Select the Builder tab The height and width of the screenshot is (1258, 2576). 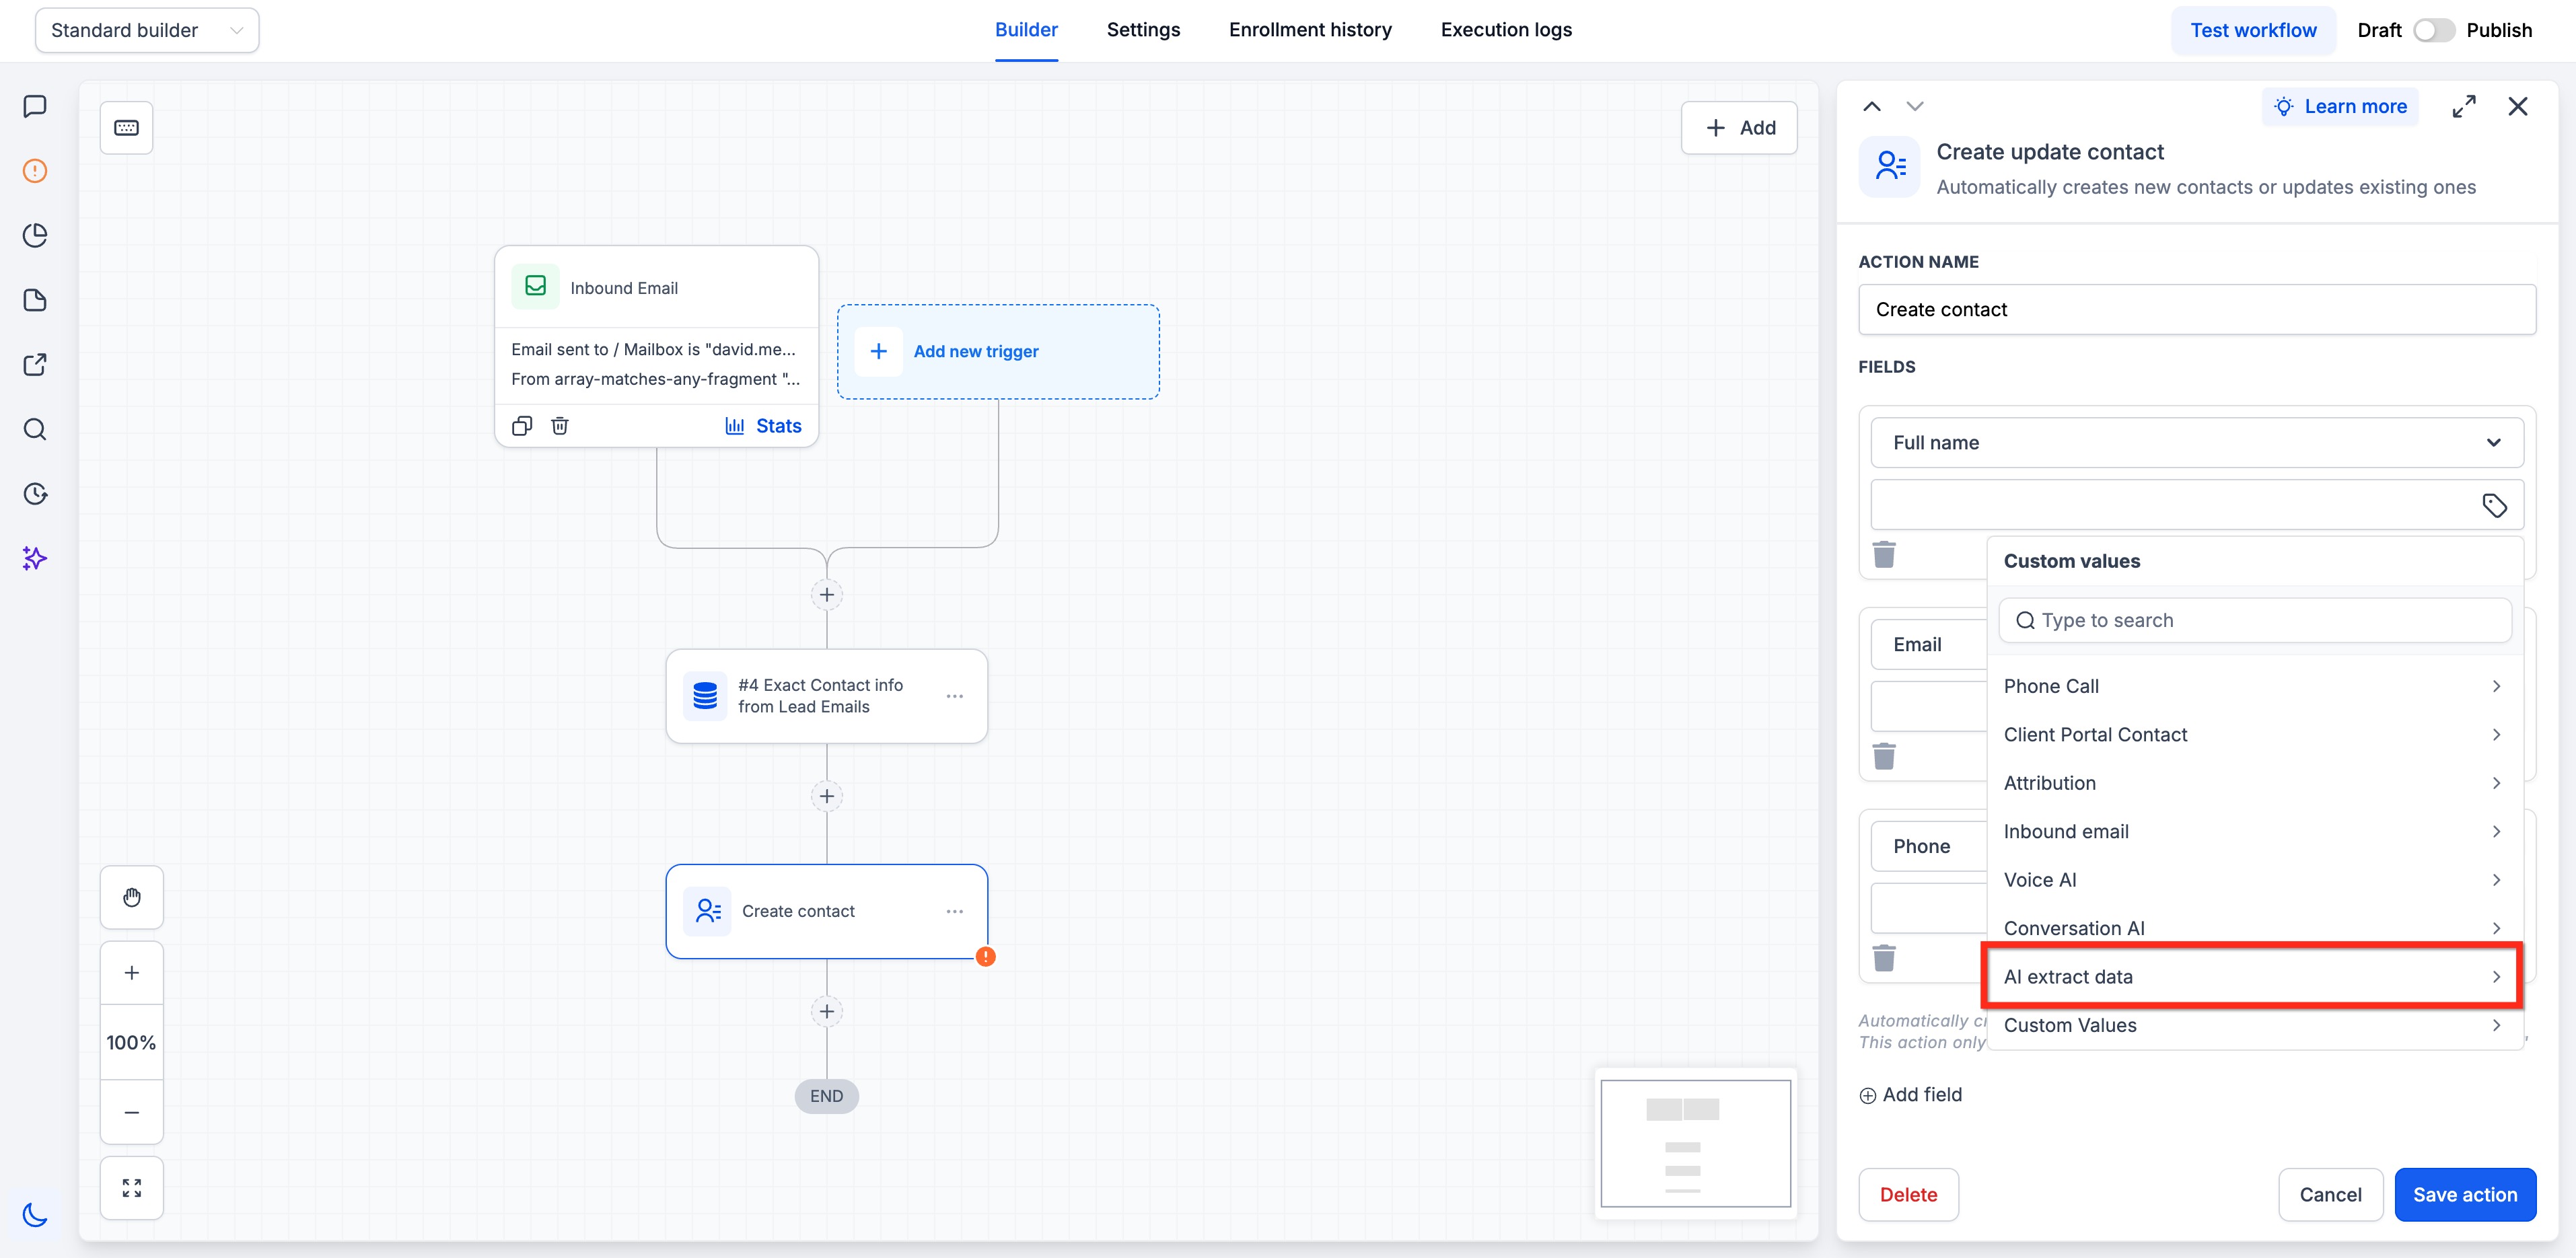pos(1026,30)
